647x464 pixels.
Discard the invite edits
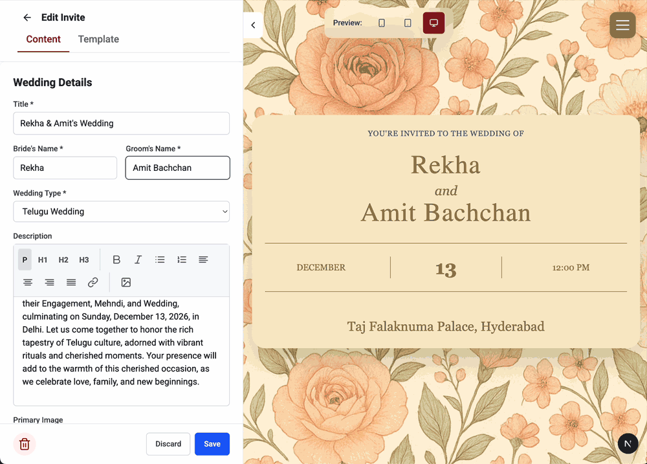[x=168, y=444]
